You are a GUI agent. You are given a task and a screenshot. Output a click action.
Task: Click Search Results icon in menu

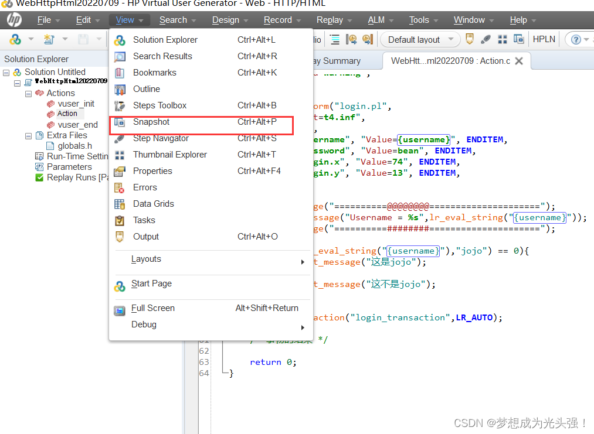tap(120, 57)
